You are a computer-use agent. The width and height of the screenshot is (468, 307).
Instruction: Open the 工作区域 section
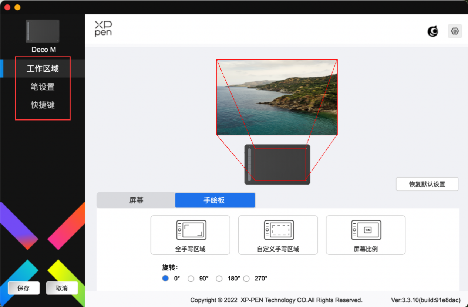click(x=43, y=68)
